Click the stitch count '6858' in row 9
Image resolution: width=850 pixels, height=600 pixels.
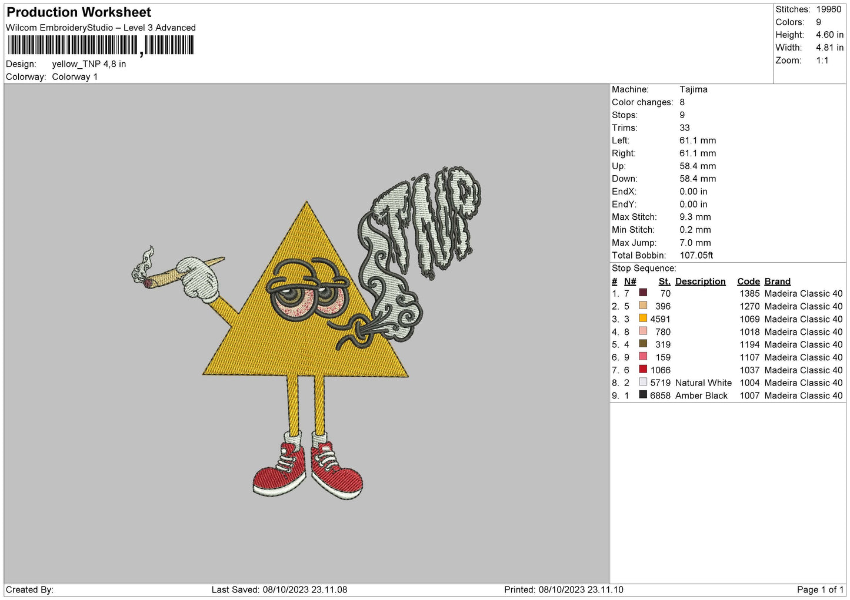(x=661, y=395)
